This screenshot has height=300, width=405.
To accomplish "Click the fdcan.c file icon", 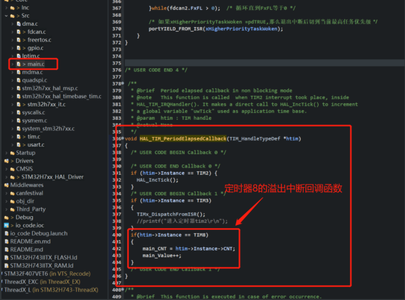I will pos(19,32).
